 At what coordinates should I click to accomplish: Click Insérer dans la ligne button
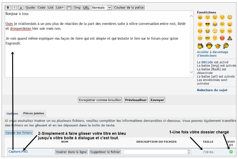pyautogui.click(x=71, y=152)
